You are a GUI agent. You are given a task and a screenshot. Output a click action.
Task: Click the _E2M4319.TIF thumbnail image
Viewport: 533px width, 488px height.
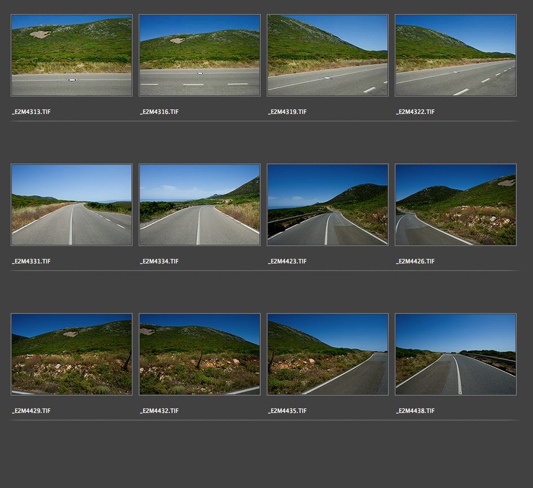(x=328, y=55)
